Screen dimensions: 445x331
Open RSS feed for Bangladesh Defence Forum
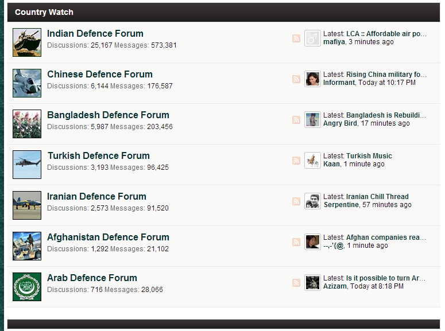tap(296, 120)
